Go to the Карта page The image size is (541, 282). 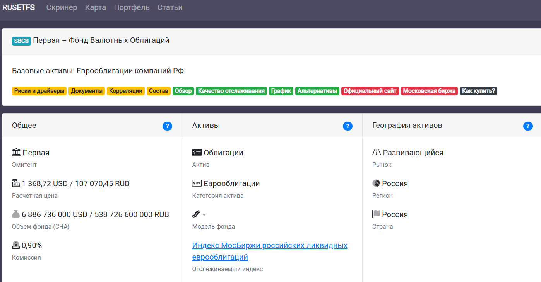coord(96,8)
